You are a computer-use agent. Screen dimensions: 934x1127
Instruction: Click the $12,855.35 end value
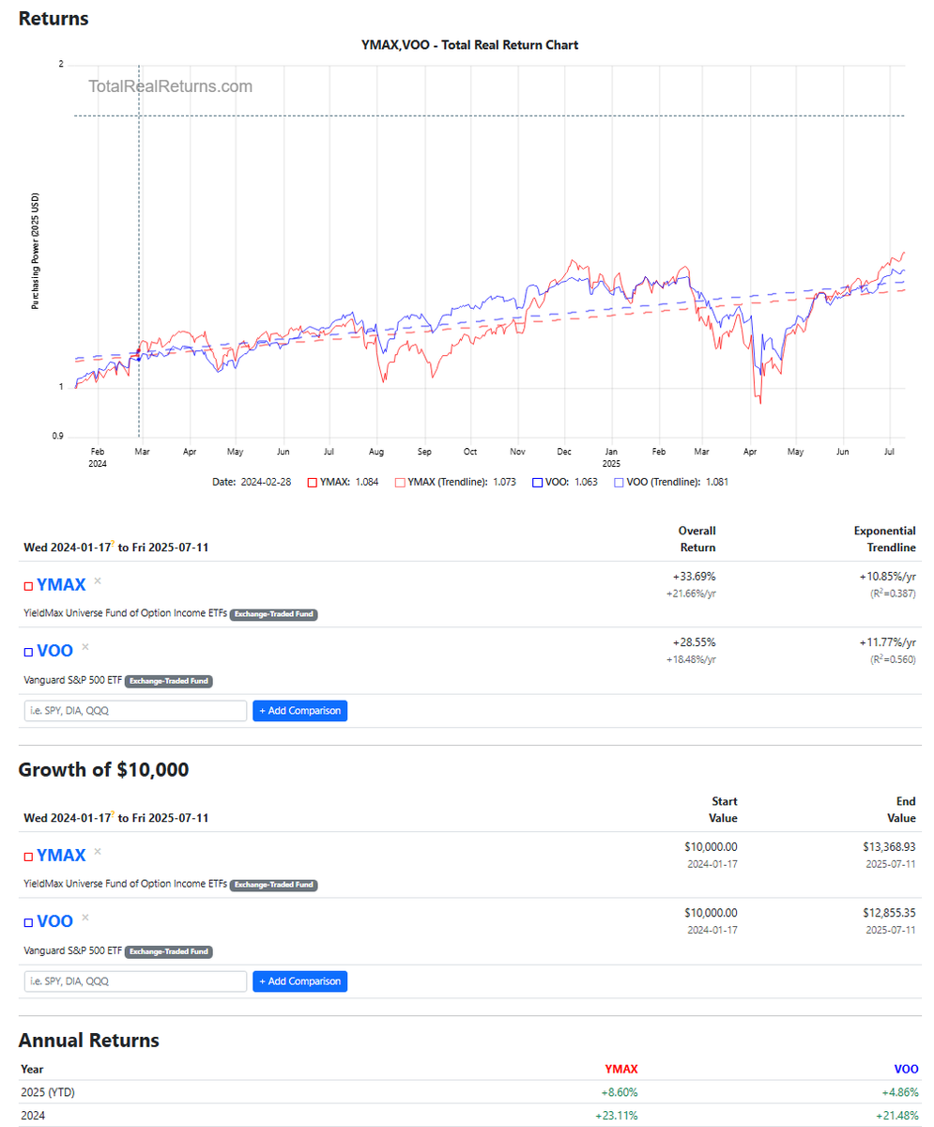[890, 913]
